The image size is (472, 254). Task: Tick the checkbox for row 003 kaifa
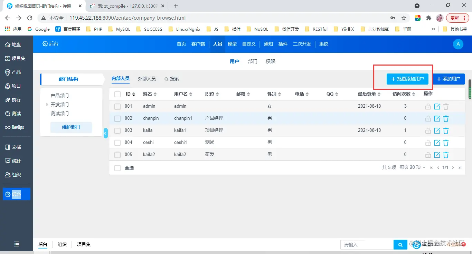(x=117, y=131)
